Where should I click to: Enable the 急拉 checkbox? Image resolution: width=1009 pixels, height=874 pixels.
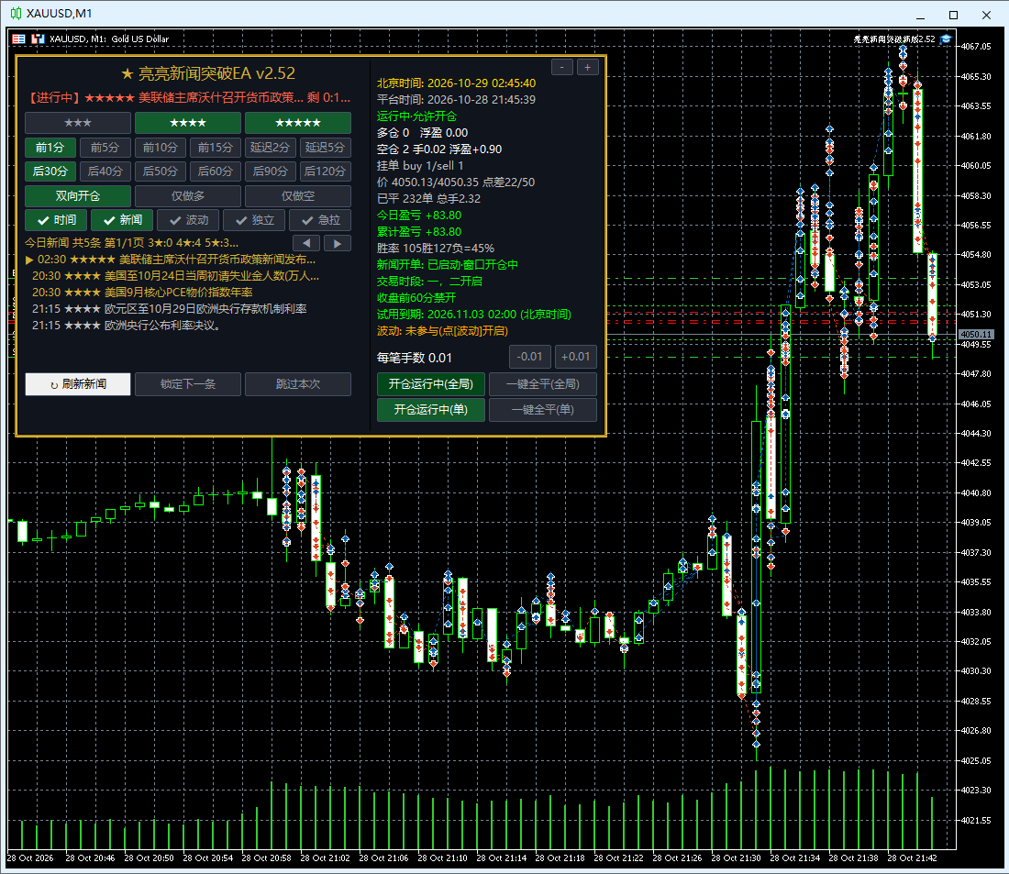[320, 220]
